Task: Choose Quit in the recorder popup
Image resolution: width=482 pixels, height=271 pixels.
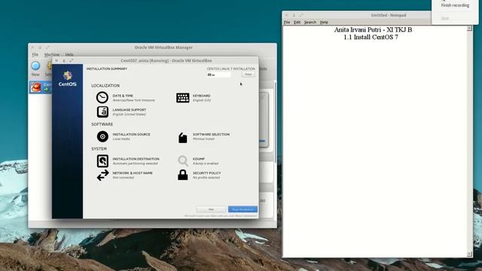Action: point(445,18)
